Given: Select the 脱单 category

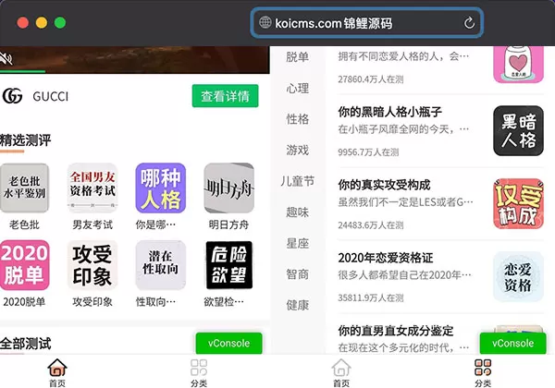Looking at the screenshot, I should pyautogui.click(x=297, y=57).
